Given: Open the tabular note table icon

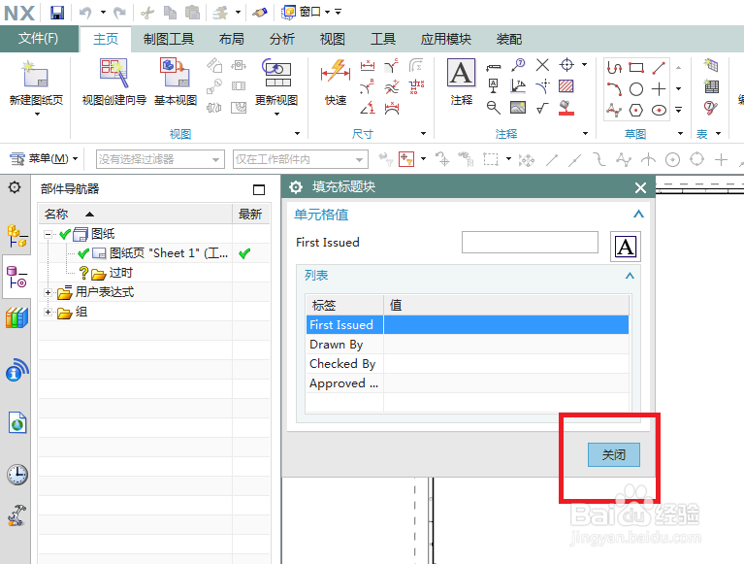Looking at the screenshot, I should (x=711, y=86).
